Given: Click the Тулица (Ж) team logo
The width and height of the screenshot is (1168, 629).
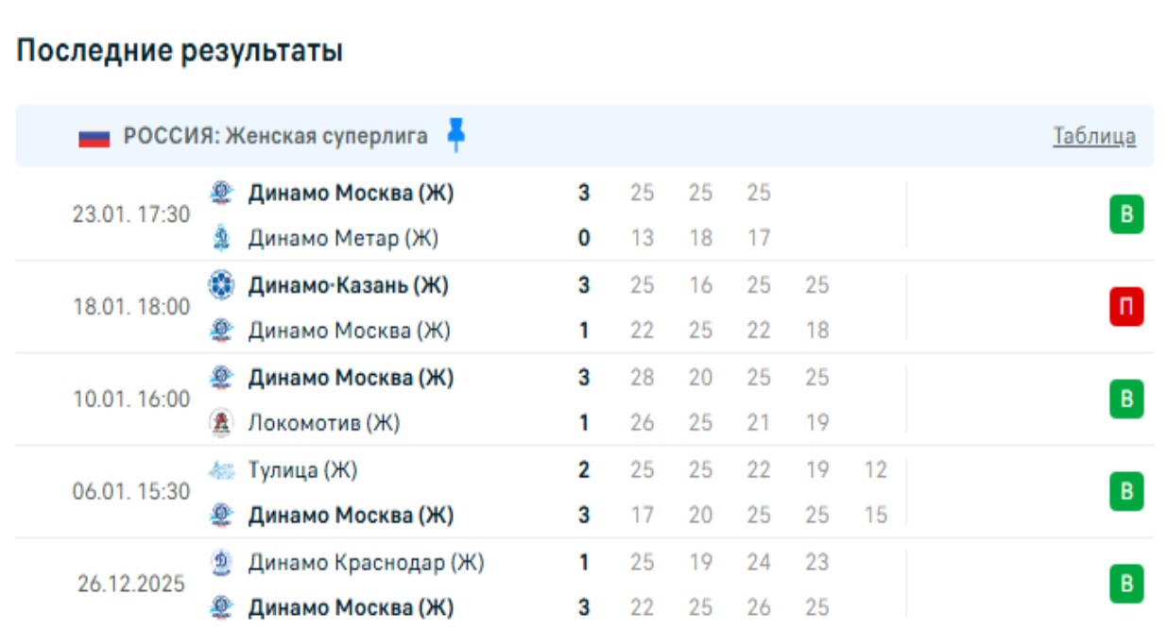Looking at the screenshot, I should tap(221, 469).
